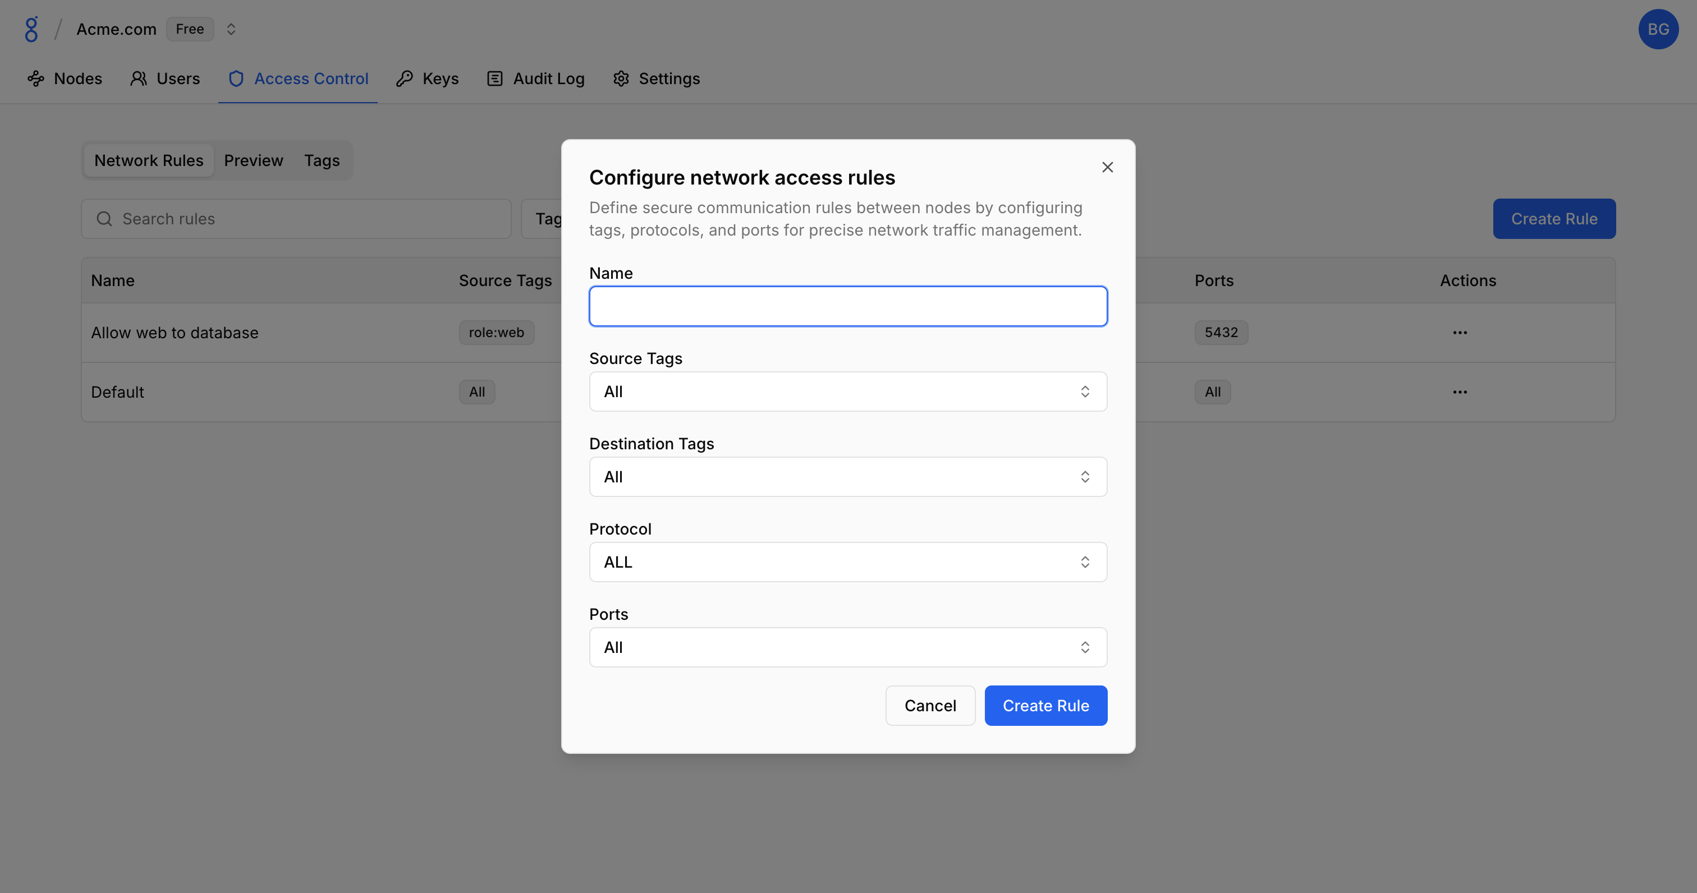Click Cancel in the dialog

coord(929,706)
